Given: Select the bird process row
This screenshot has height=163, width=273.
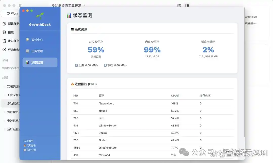Looking at the screenshot, I should click(152, 118).
